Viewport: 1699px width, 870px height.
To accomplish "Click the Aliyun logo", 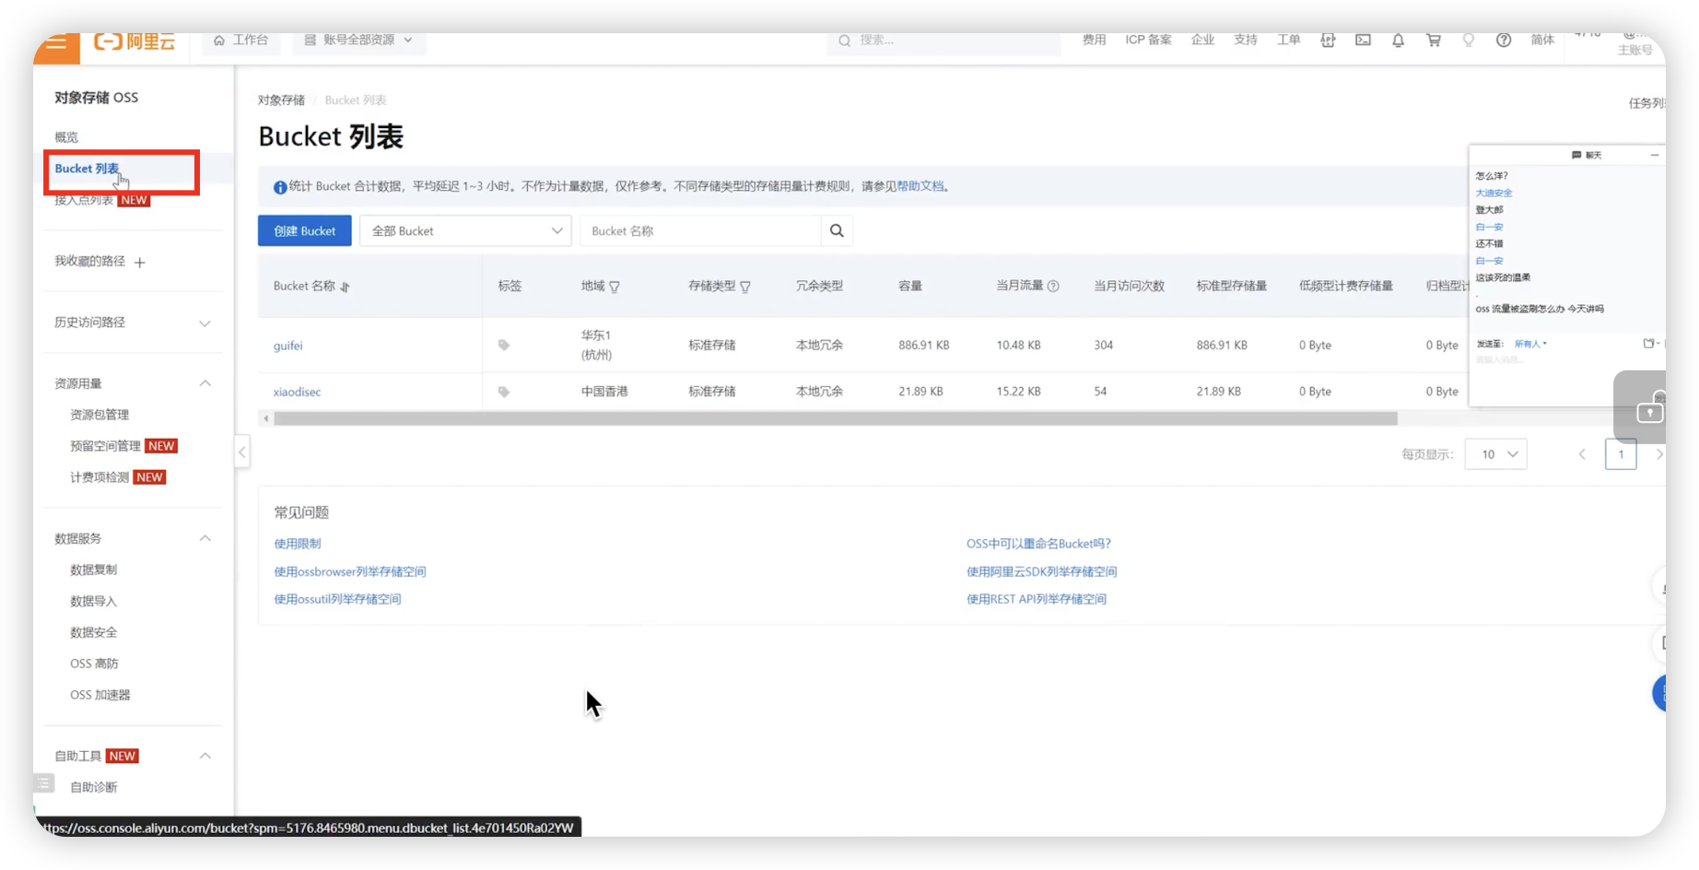I will click(135, 41).
